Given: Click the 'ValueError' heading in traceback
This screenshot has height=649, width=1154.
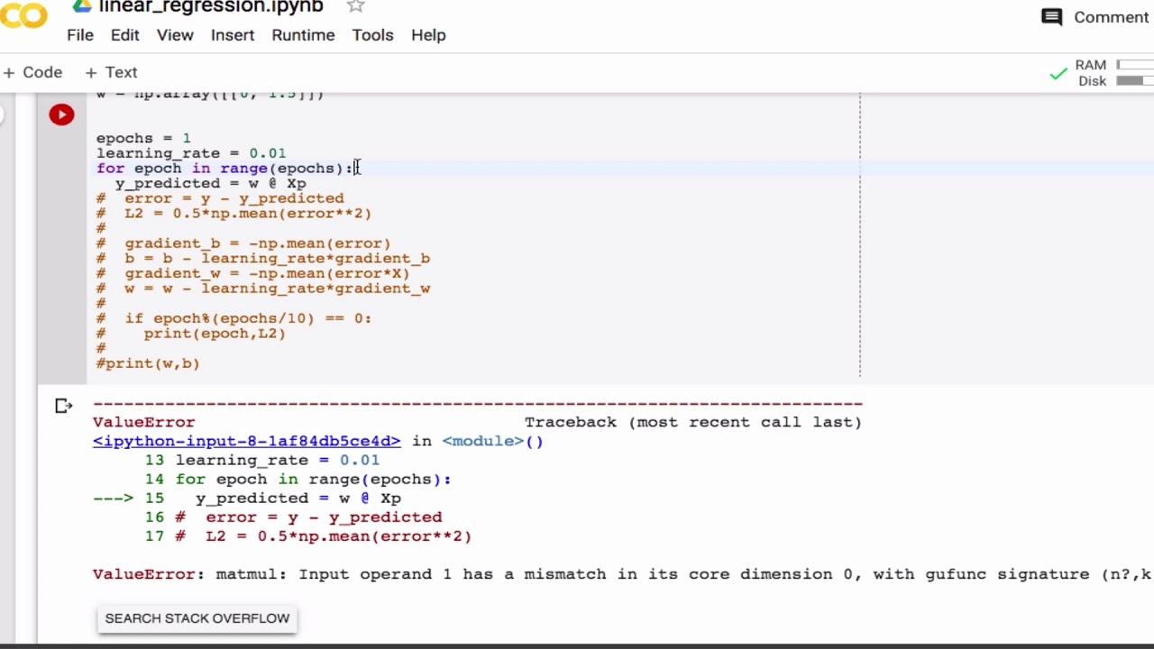Looking at the screenshot, I should (x=143, y=422).
